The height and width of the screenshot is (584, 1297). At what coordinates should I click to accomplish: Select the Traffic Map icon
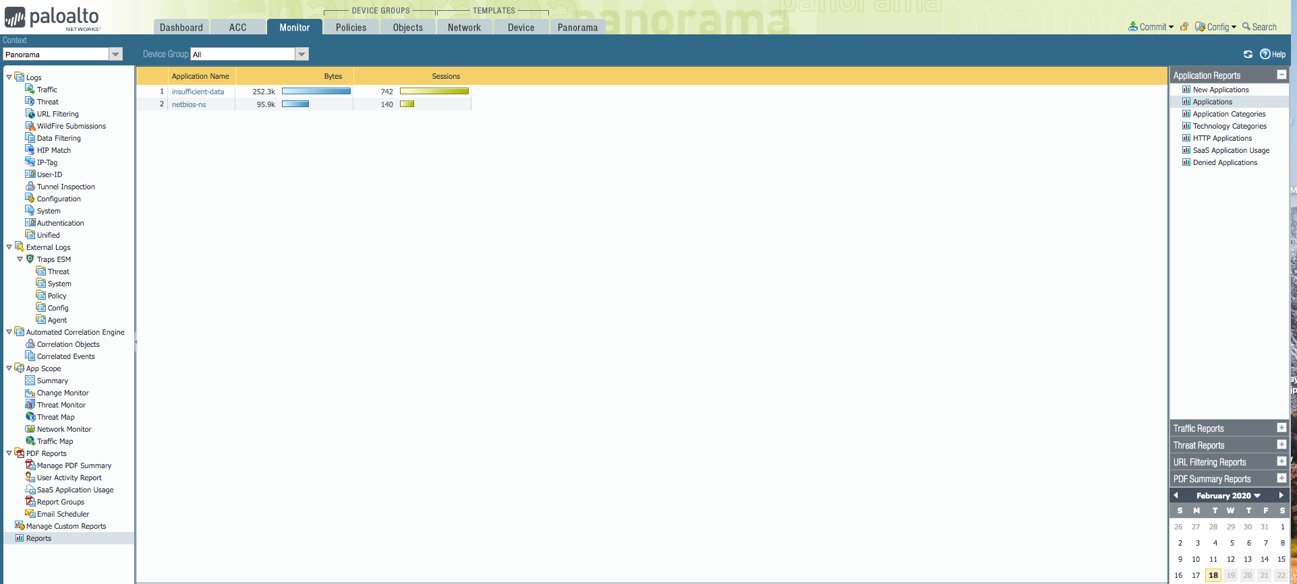tap(30, 441)
